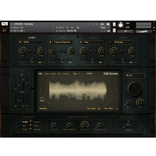The image size is (156, 156).
Task: Click the Layer 1 speaker icon beside Synths
Action: coord(20,42)
